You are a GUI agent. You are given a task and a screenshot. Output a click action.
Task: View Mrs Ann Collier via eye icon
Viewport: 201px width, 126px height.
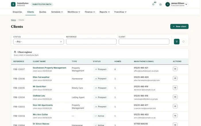[175, 116]
